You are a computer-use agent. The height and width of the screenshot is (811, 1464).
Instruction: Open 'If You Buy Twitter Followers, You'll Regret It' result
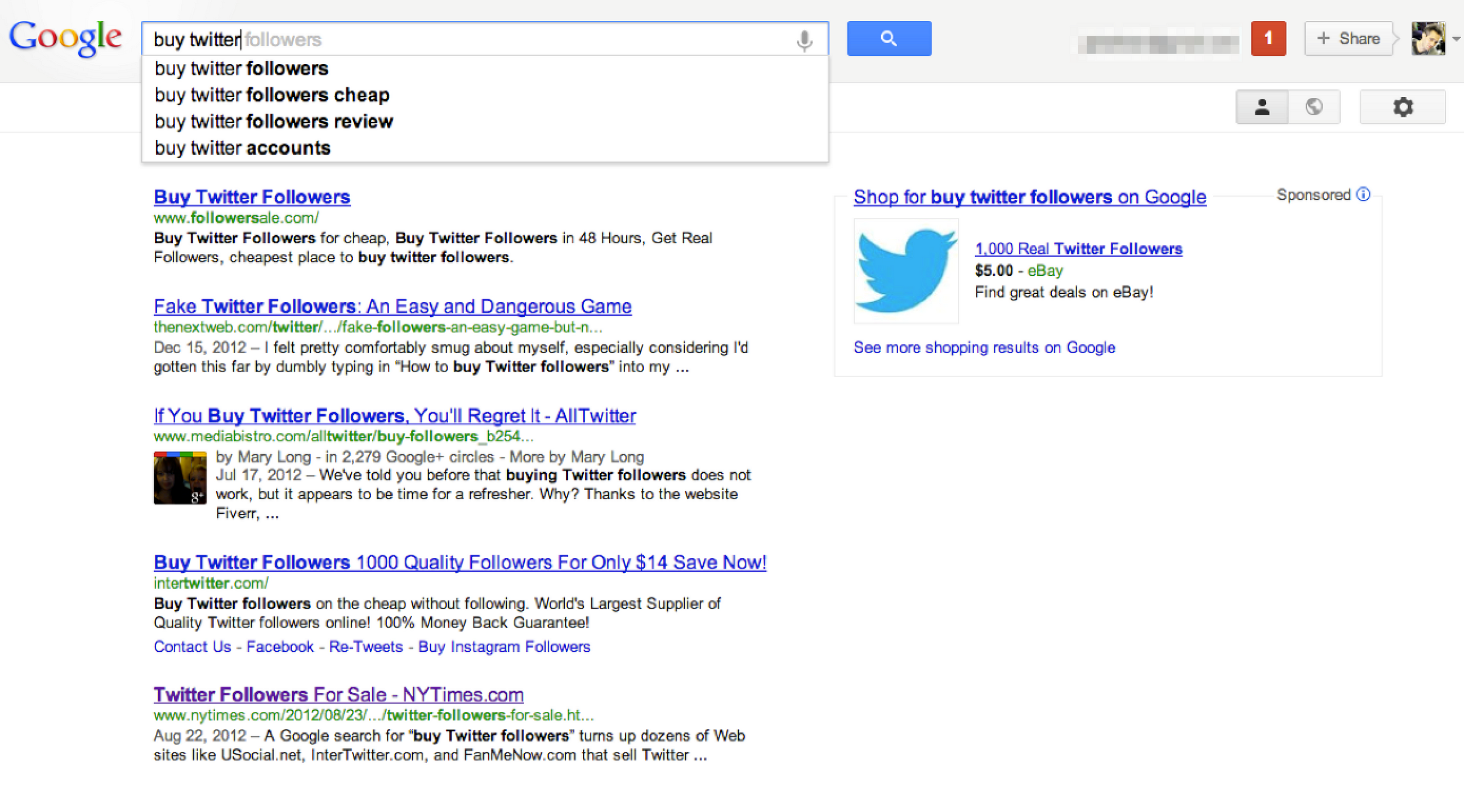coord(394,416)
